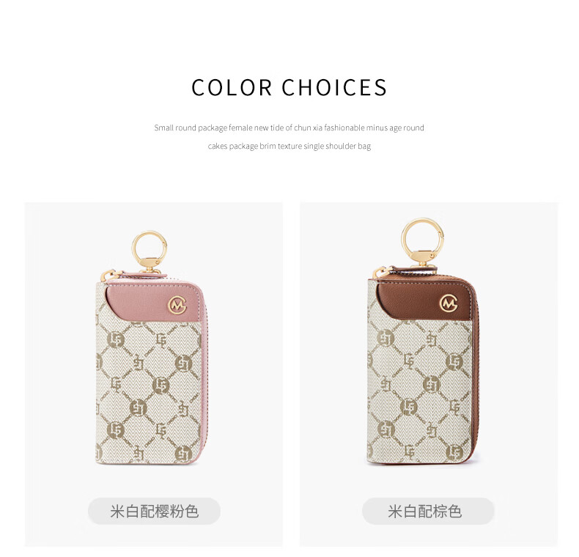Viewport: 579px width, 557px height.
Task: Click the gold zipper pull on pink wallet
Action: click(110, 275)
